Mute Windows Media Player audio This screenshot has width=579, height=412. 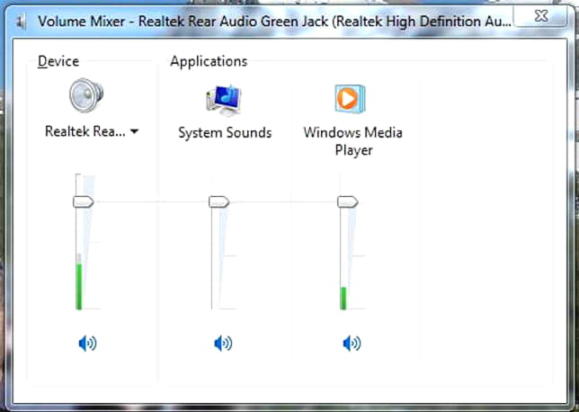pos(352,344)
